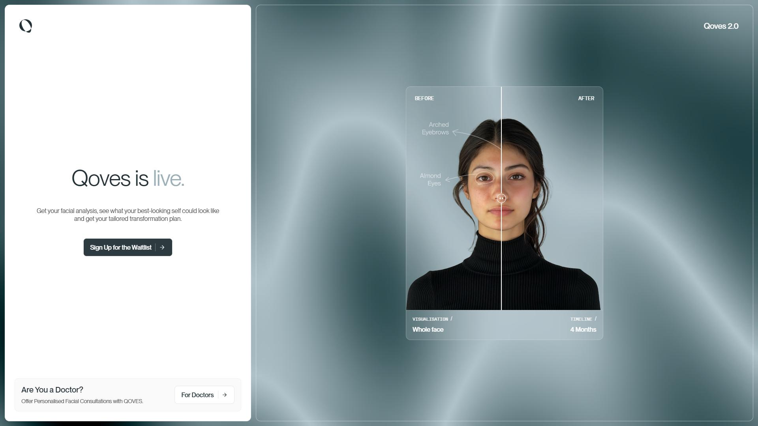This screenshot has width=758, height=426.
Task: Grab the before/after slider handle
Action: coord(501,198)
